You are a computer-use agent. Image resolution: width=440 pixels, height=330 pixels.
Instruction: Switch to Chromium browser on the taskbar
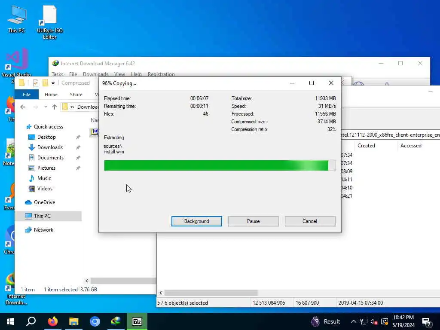point(95,321)
